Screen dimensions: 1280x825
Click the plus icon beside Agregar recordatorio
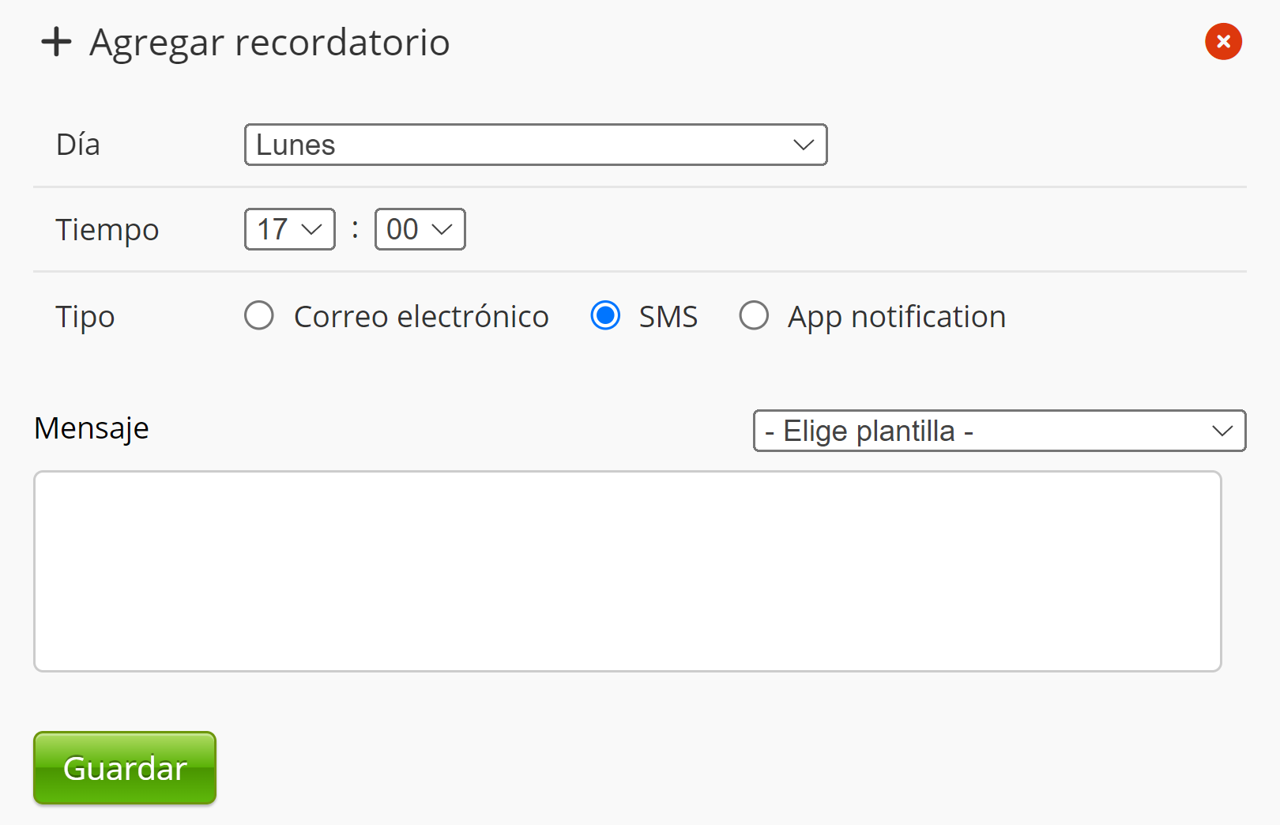pyautogui.click(x=56, y=42)
